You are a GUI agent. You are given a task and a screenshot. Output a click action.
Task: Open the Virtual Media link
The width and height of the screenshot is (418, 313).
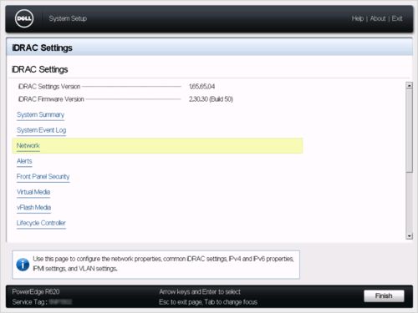(33, 192)
